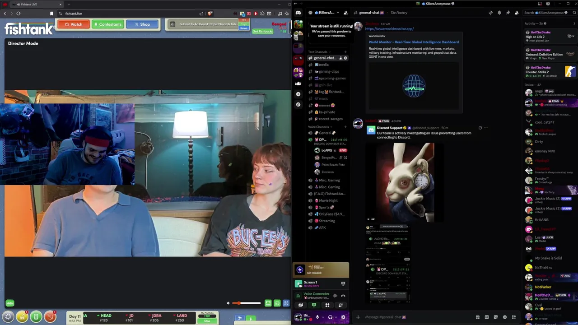Open notification settings bell icon

point(499,13)
